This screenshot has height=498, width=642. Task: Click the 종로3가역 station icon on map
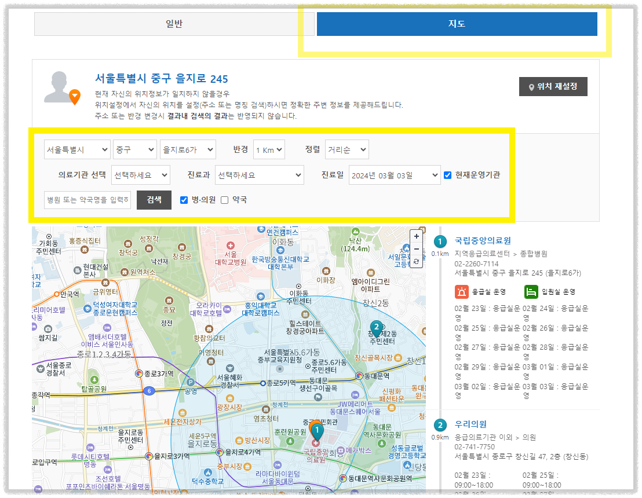click(139, 373)
